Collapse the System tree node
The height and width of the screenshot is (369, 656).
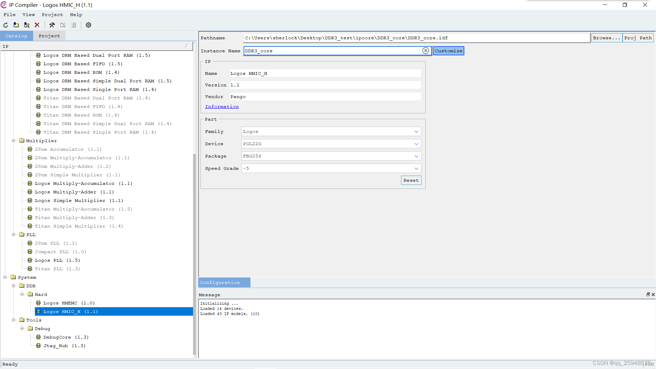(5, 277)
